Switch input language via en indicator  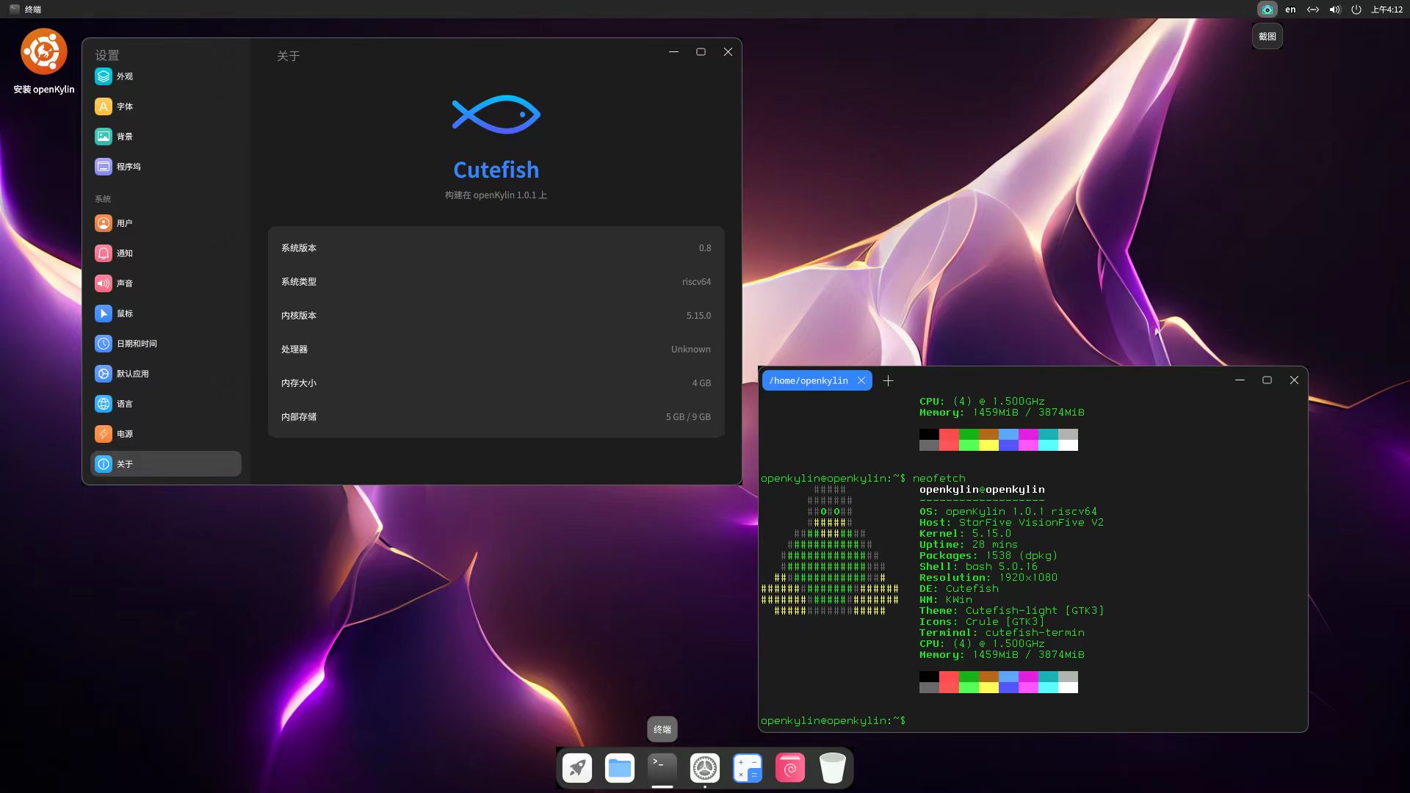coord(1290,10)
